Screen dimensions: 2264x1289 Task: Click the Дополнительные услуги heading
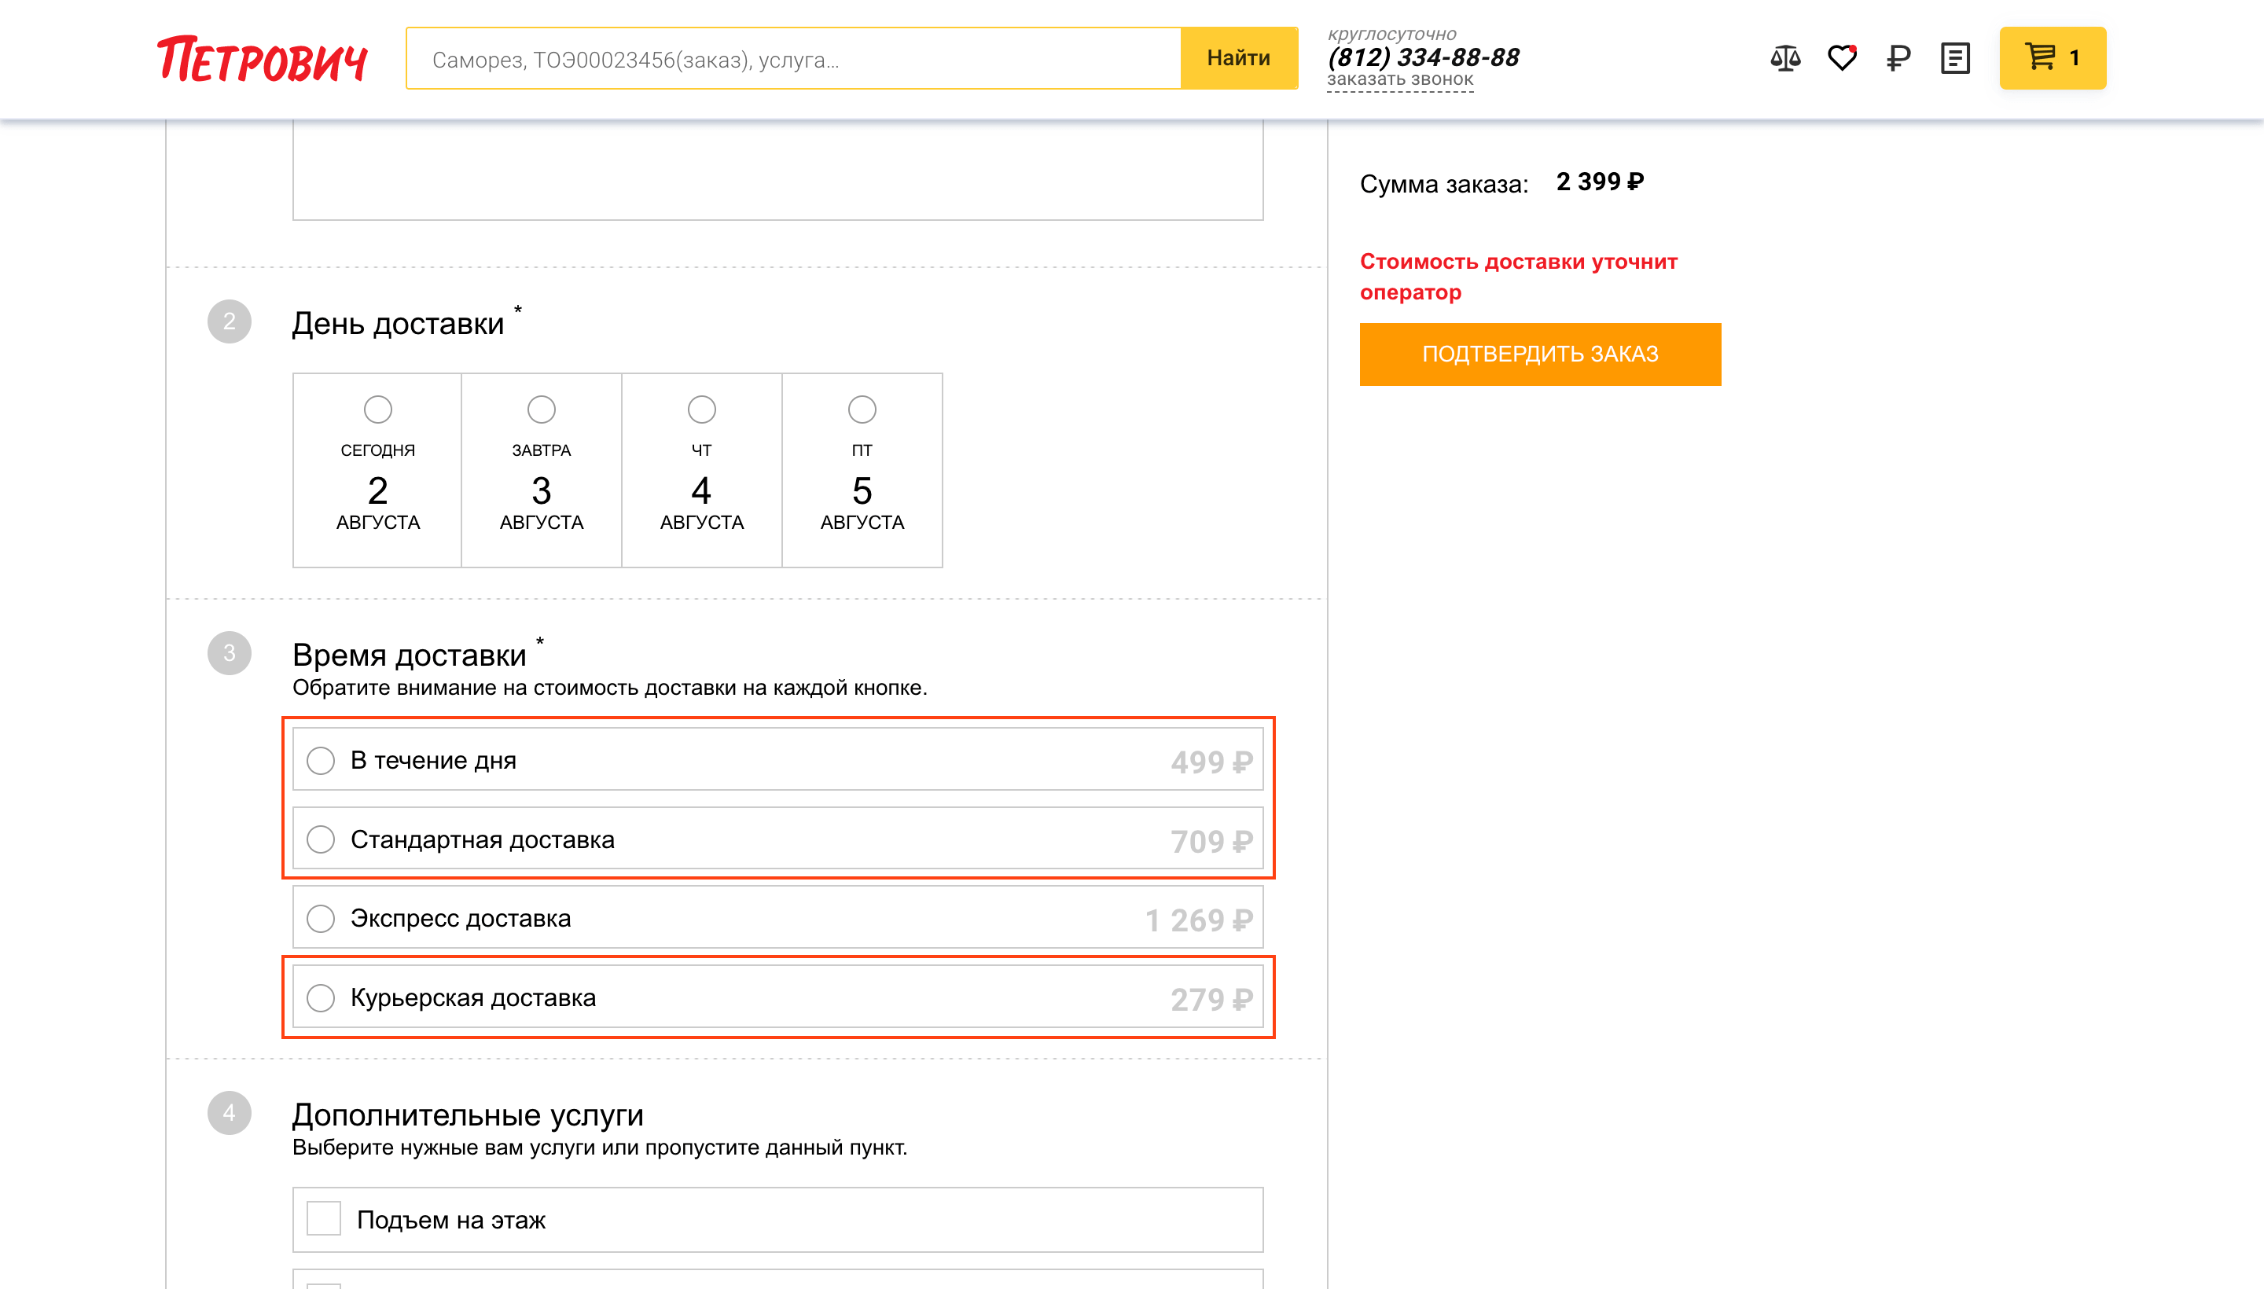click(468, 1115)
